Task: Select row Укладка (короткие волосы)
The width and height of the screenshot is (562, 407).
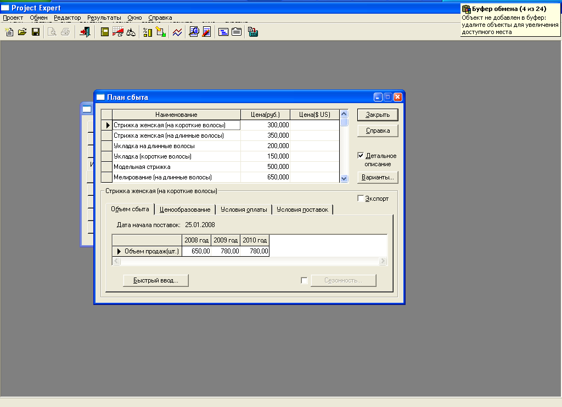Action: coord(176,156)
